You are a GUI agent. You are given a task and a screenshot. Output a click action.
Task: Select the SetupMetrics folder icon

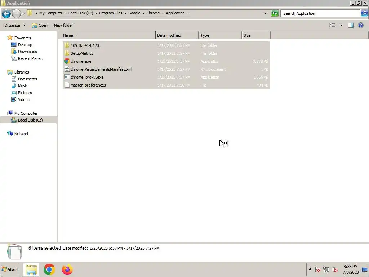coord(67,53)
